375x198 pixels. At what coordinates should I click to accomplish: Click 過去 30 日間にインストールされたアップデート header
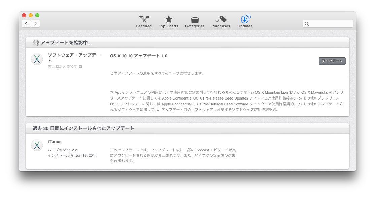[83, 128]
